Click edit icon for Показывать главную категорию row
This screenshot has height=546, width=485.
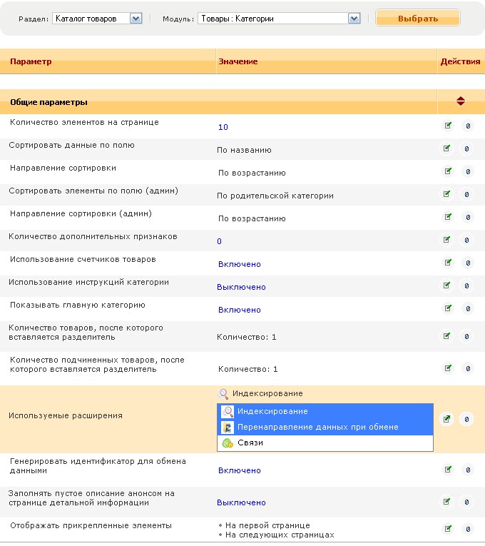pyautogui.click(x=447, y=308)
